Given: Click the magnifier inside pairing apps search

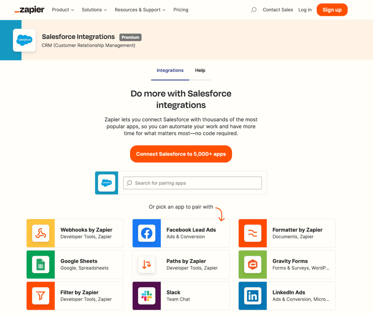Looking at the screenshot, I should click(x=129, y=183).
